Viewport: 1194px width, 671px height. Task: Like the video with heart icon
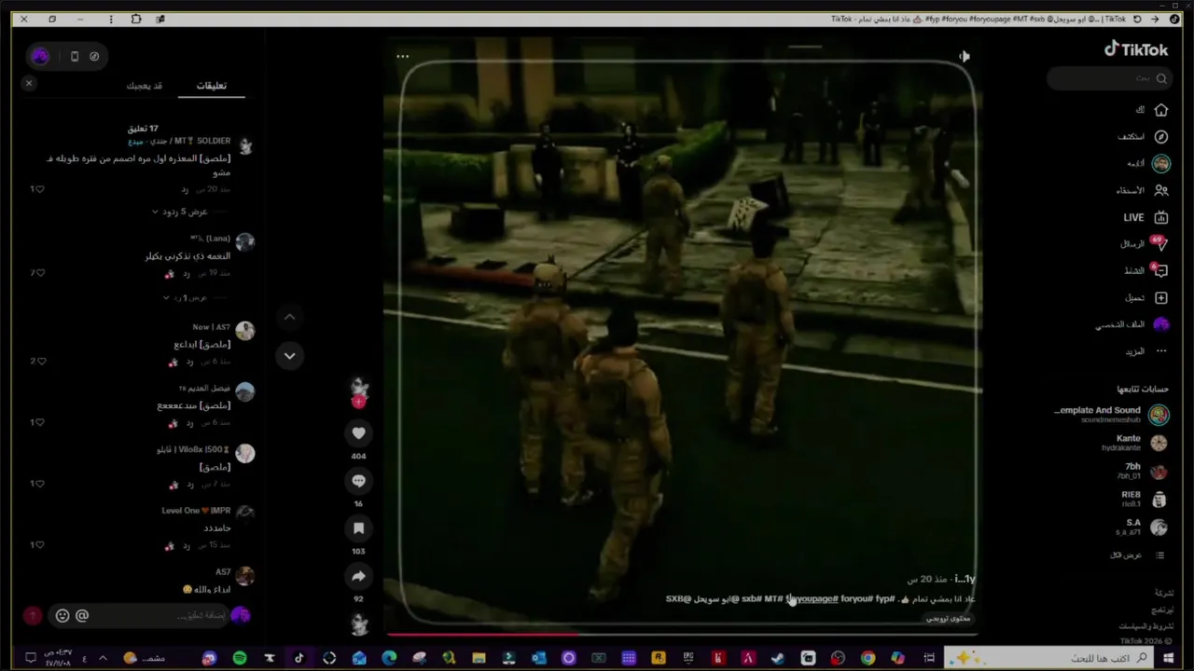click(x=358, y=432)
